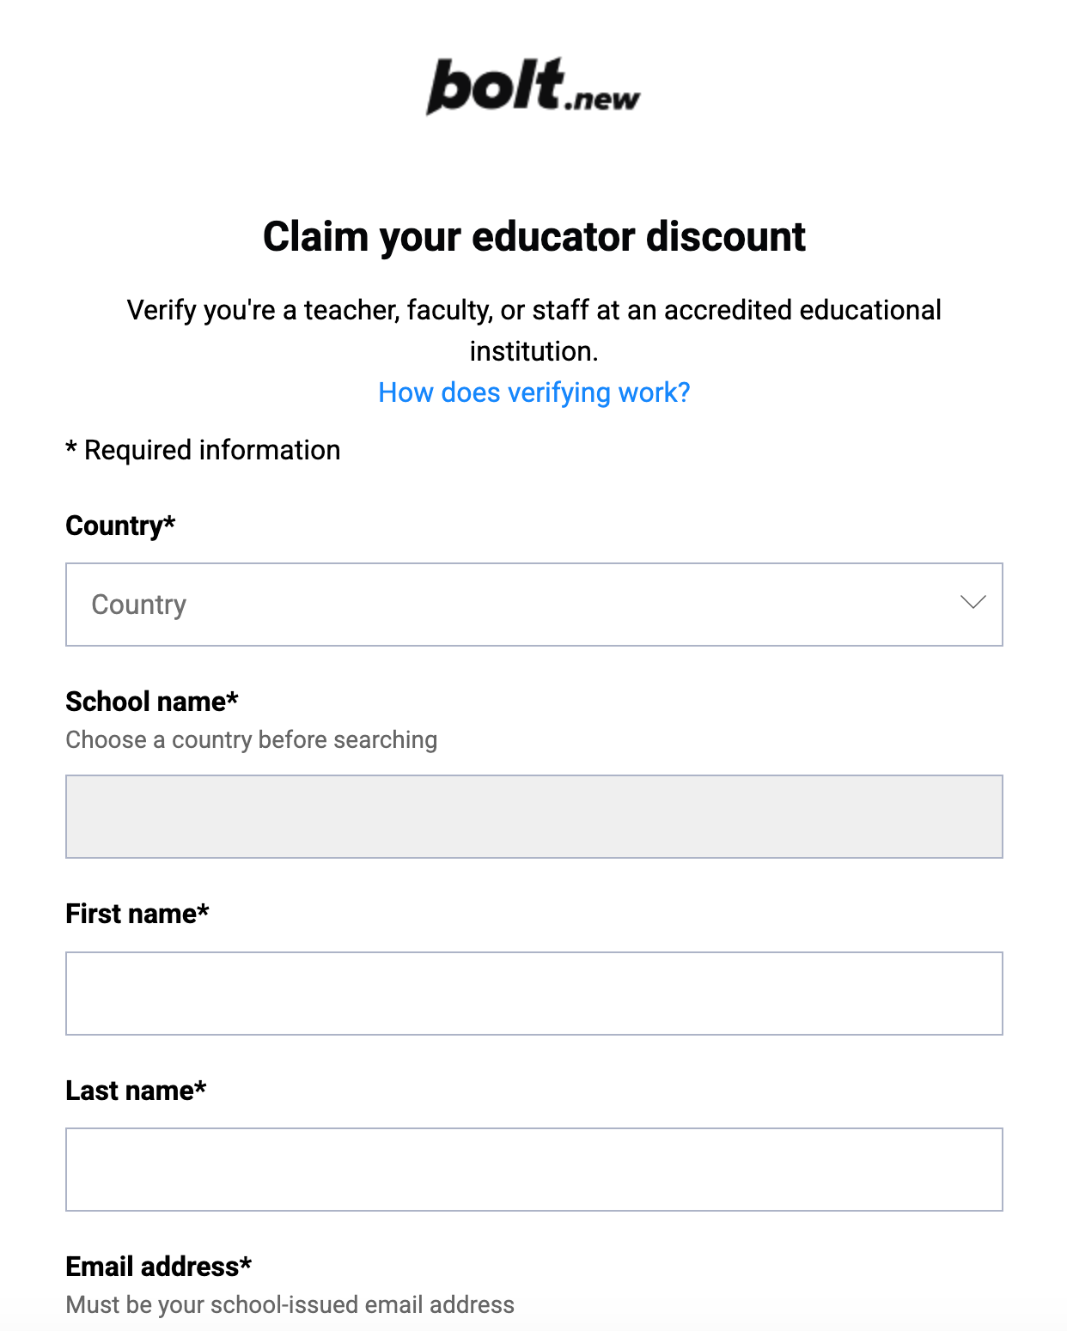This screenshot has width=1067, height=1331.
Task: Click the chevron arrow in Country field
Action: tap(972, 603)
